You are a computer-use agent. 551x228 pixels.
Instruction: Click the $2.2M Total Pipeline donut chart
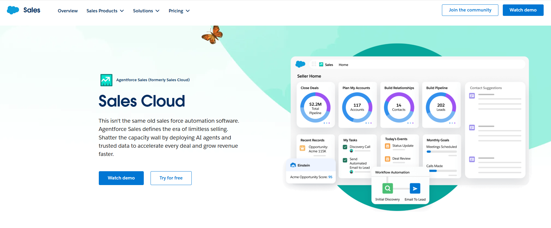coord(315,107)
